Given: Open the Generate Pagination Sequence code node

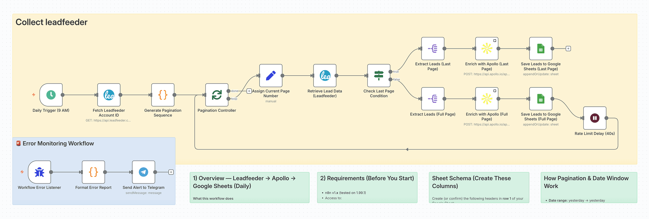Looking at the screenshot, I should 163,95.
